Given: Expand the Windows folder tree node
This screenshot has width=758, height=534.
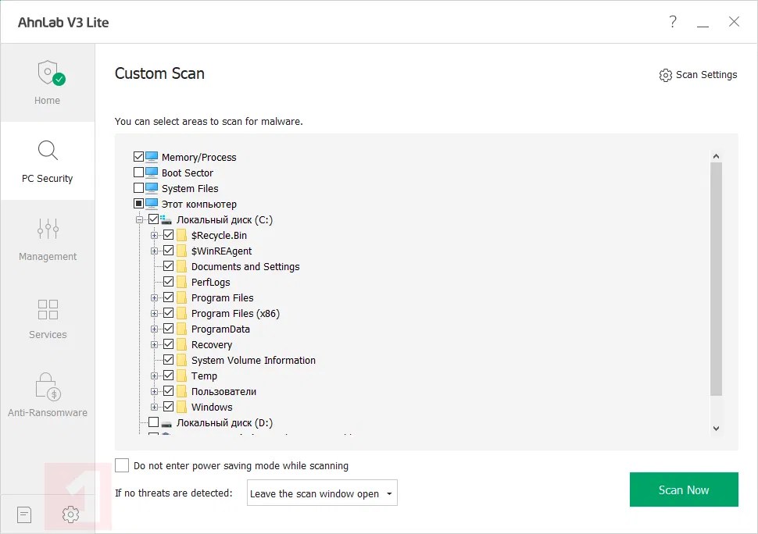Looking at the screenshot, I should [x=155, y=407].
